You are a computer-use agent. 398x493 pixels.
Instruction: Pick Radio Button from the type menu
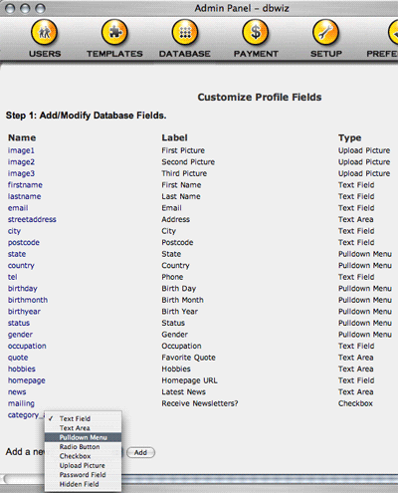(x=83, y=447)
